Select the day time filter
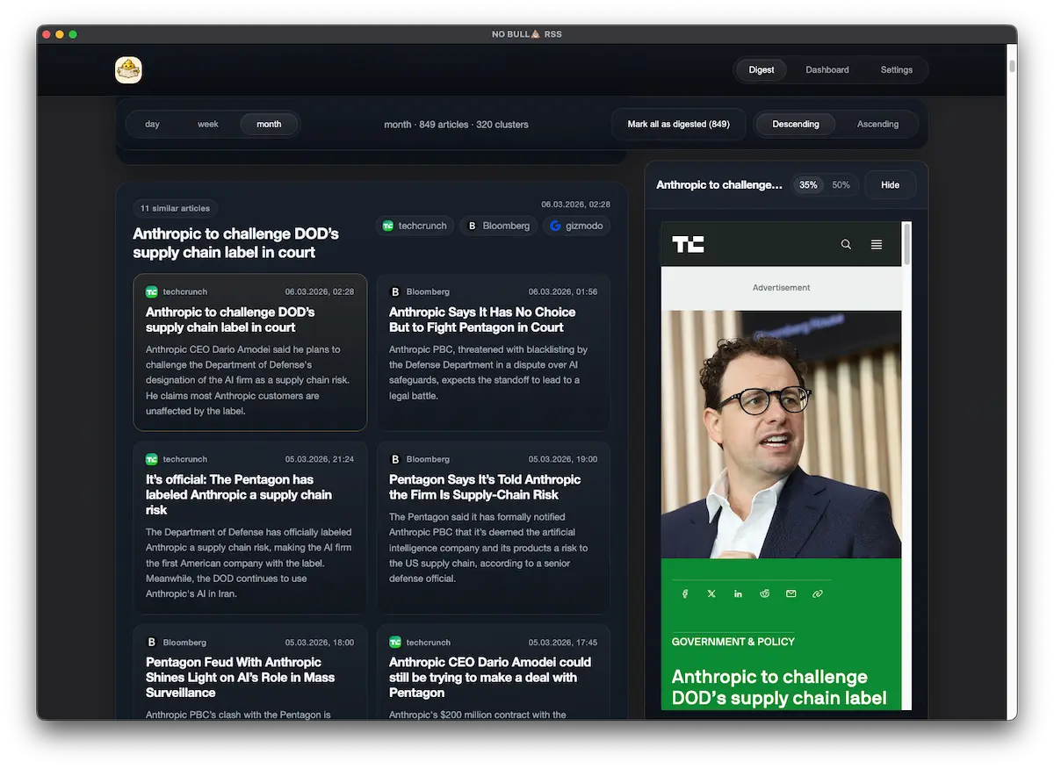 (x=152, y=124)
